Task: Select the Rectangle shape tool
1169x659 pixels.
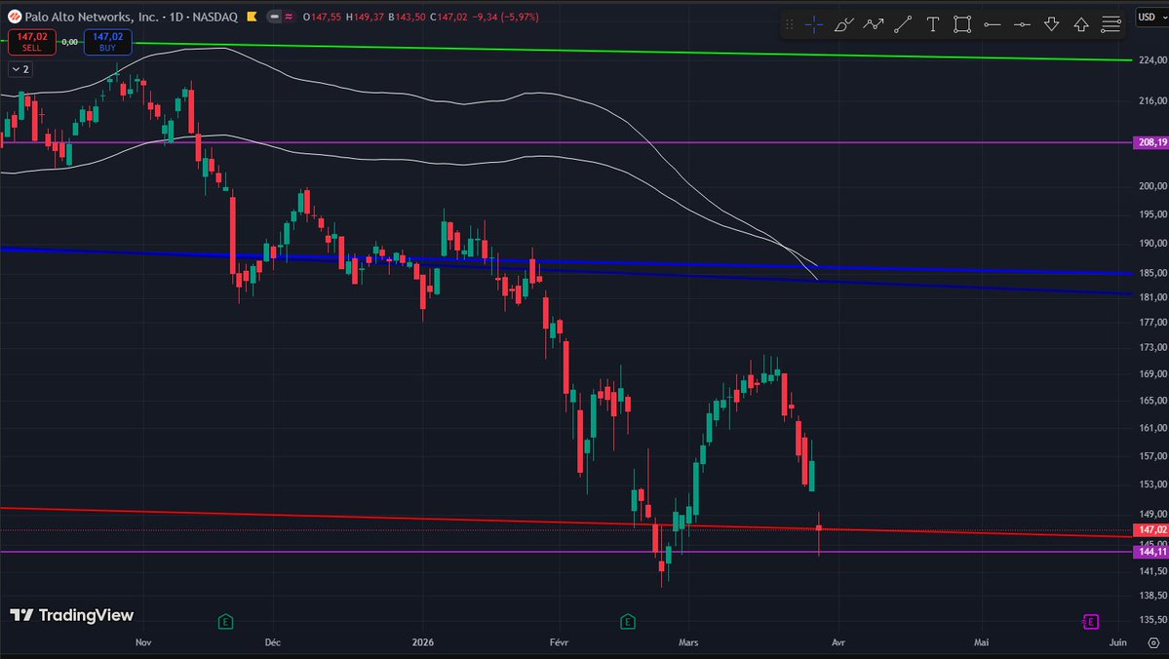Action: coord(962,24)
